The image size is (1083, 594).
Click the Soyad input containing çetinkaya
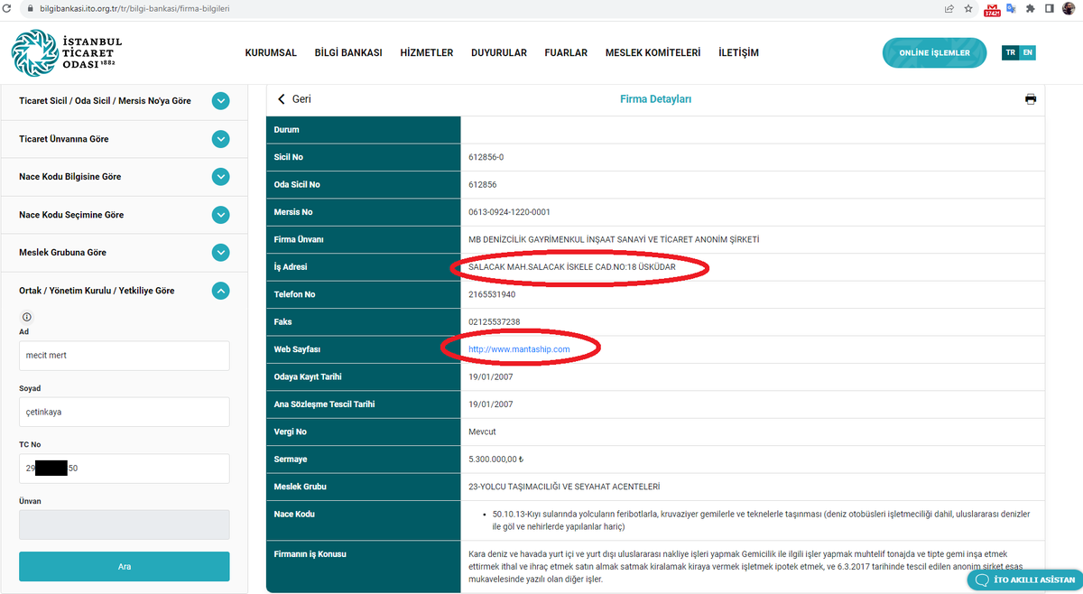[x=125, y=412]
